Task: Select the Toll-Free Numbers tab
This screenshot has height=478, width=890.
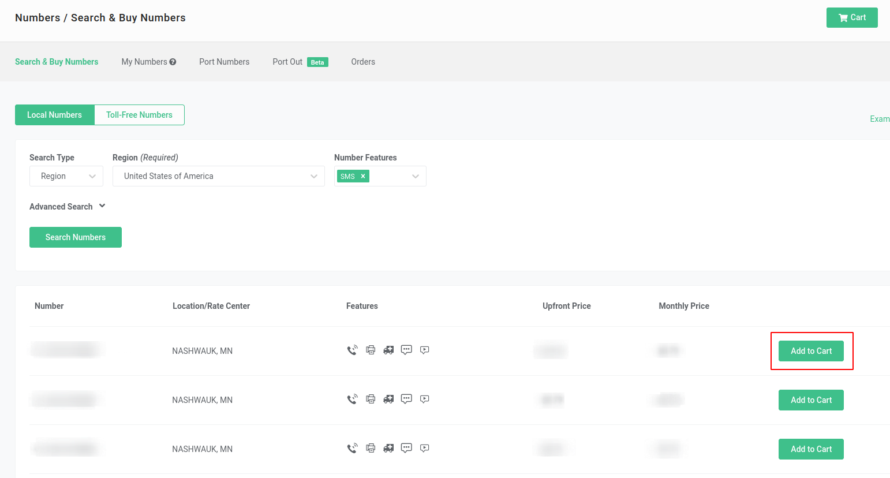Action: 139,115
